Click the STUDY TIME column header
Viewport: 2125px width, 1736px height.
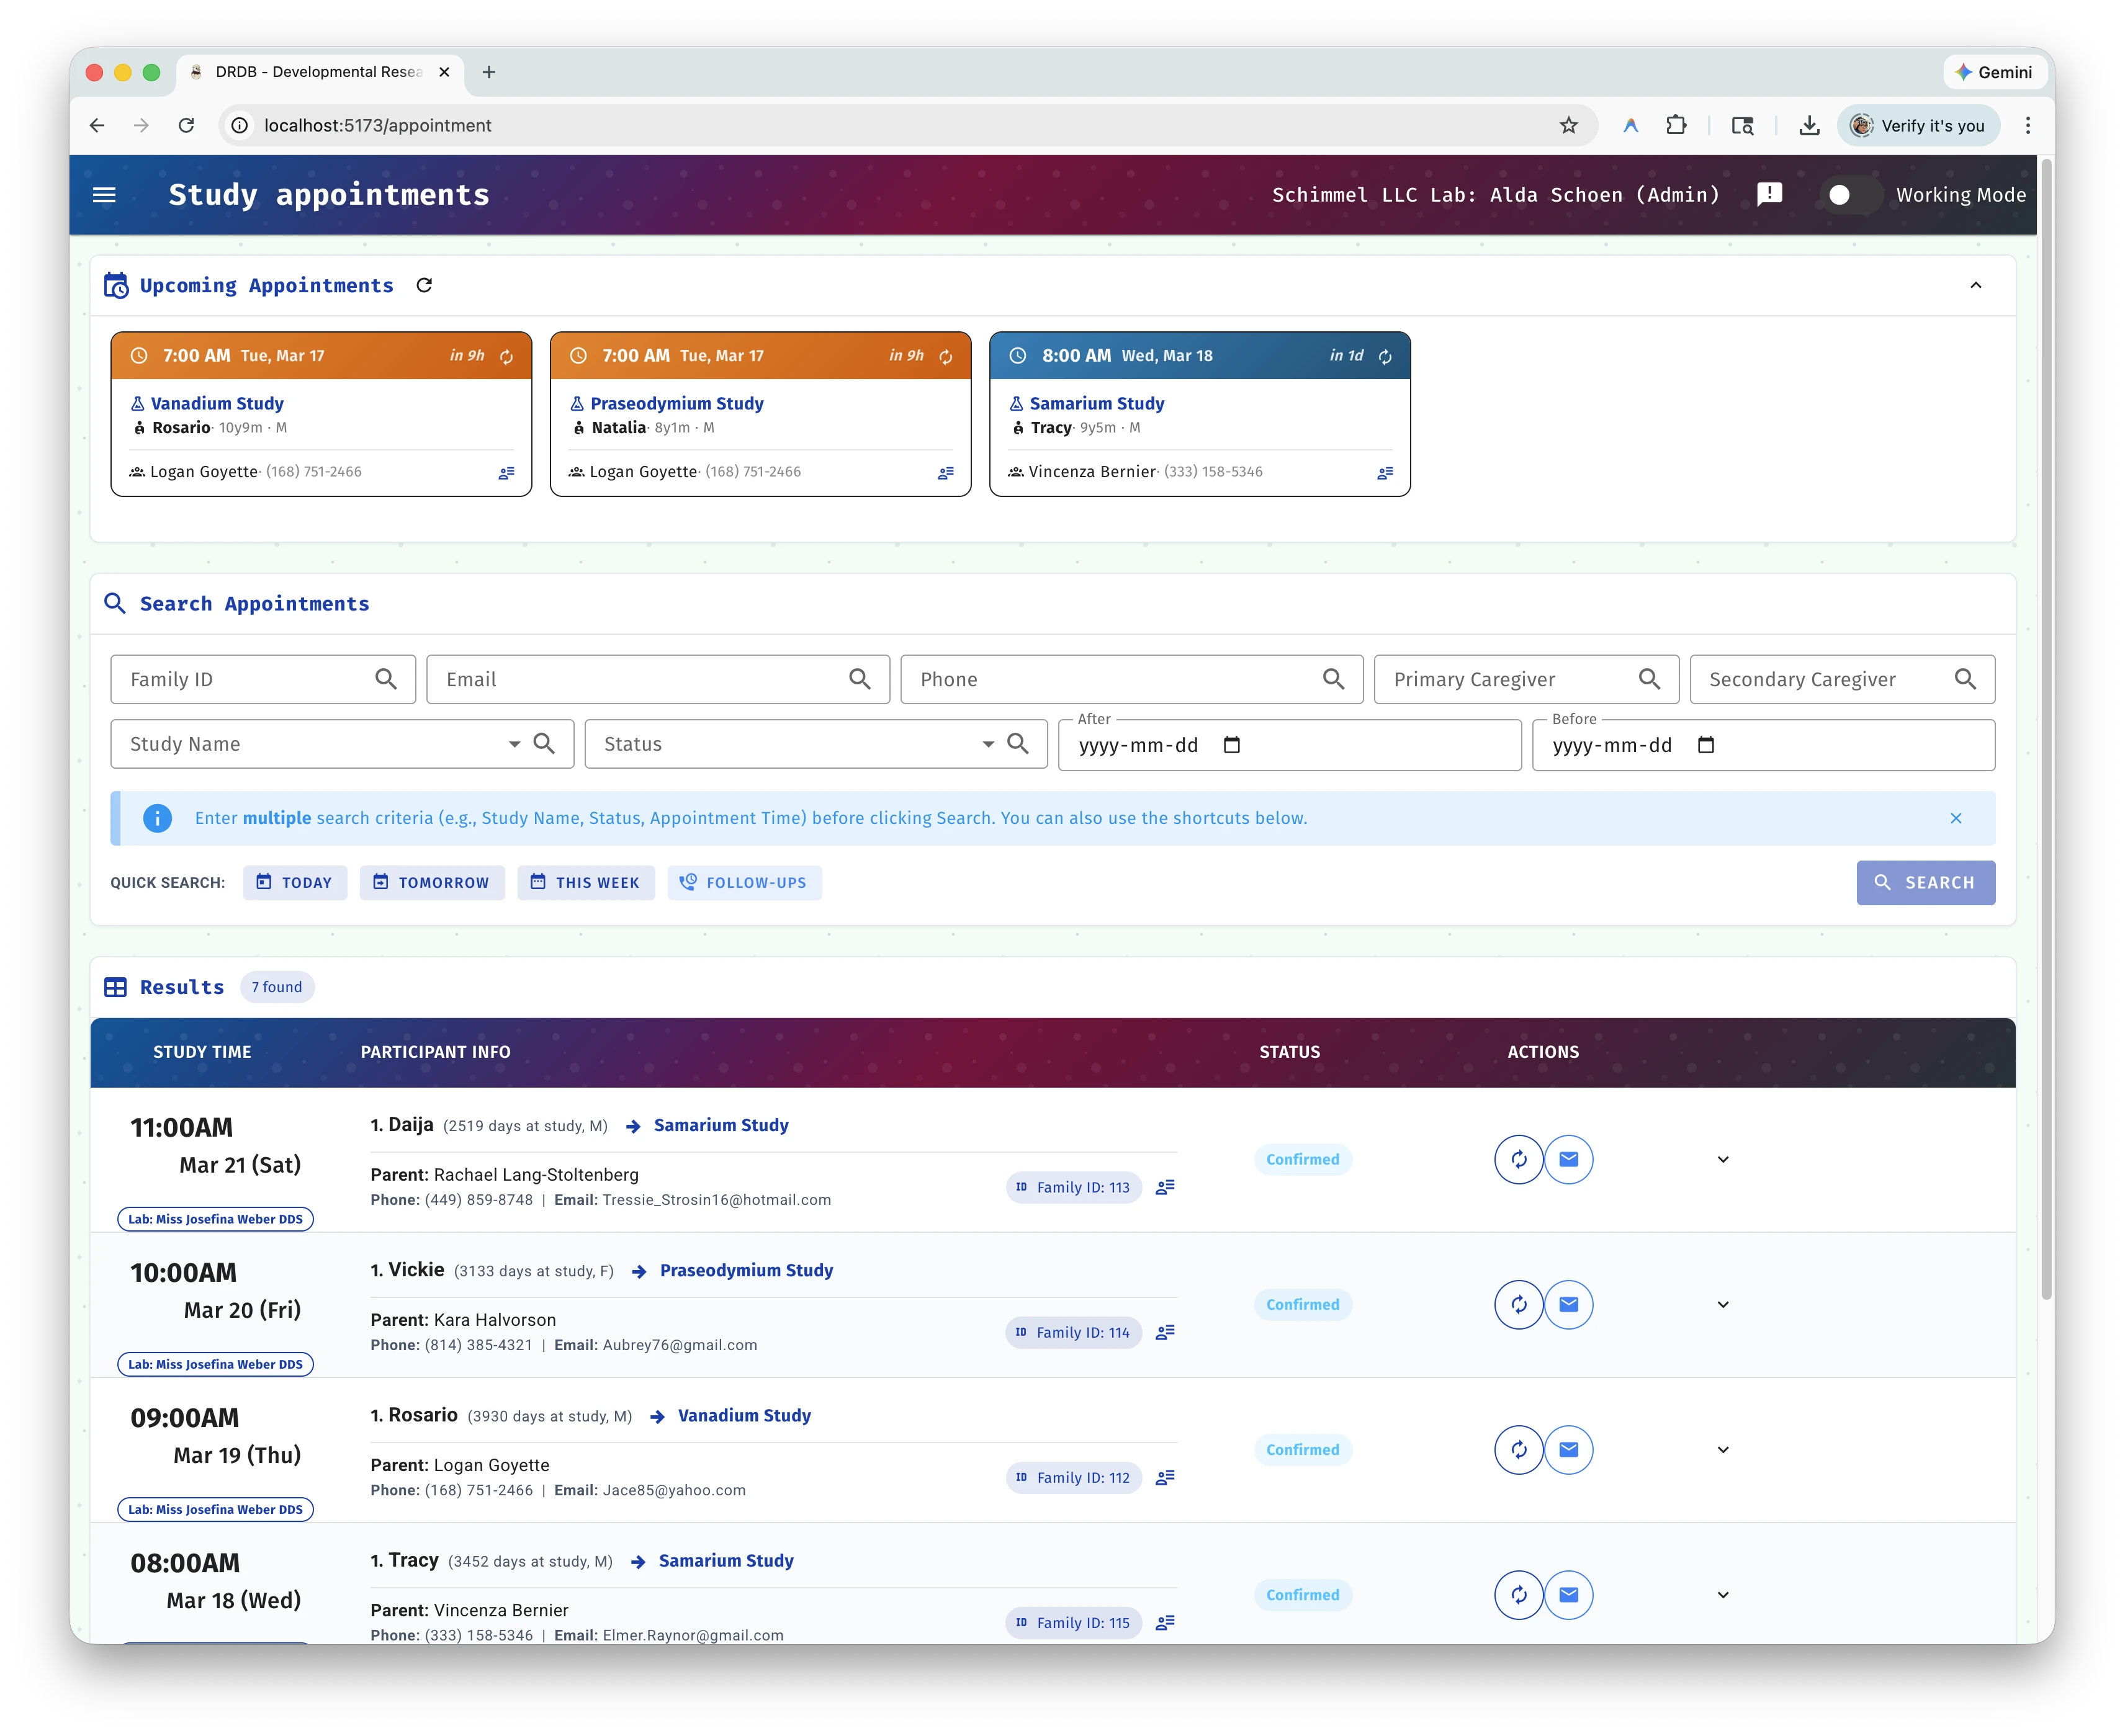(202, 1051)
